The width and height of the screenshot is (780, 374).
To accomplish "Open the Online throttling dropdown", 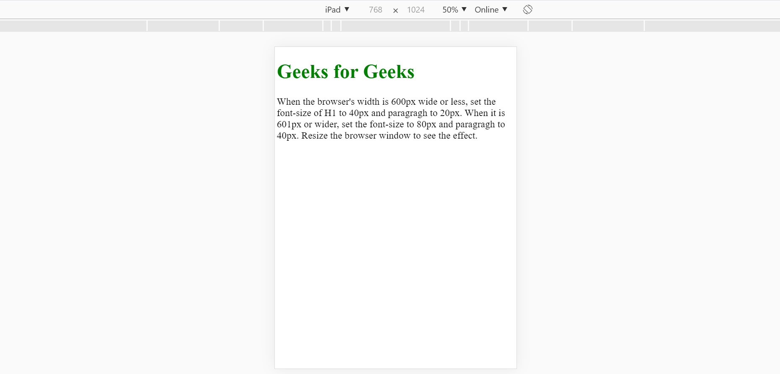I will tap(491, 10).
